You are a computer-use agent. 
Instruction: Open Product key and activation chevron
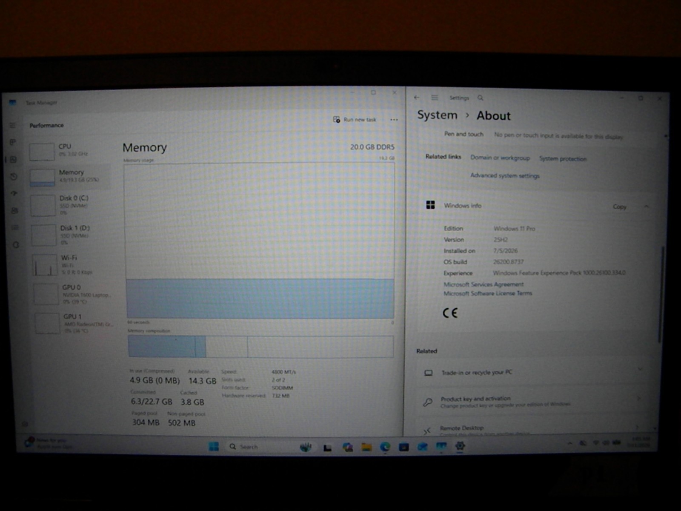click(x=638, y=399)
